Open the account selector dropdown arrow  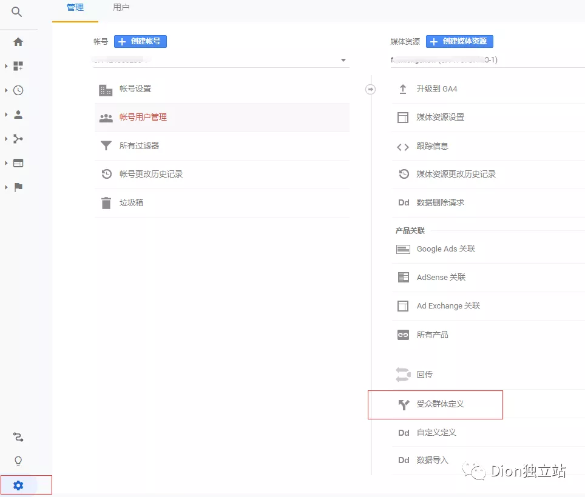pyautogui.click(x=343, y=60)
